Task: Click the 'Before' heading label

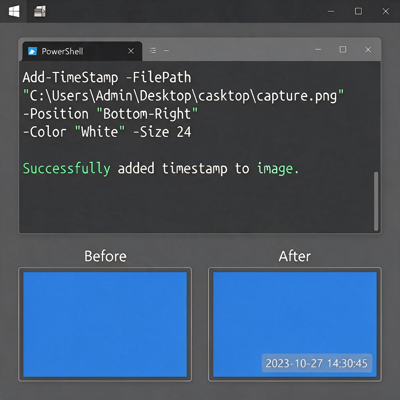Action: coord(105,256)
